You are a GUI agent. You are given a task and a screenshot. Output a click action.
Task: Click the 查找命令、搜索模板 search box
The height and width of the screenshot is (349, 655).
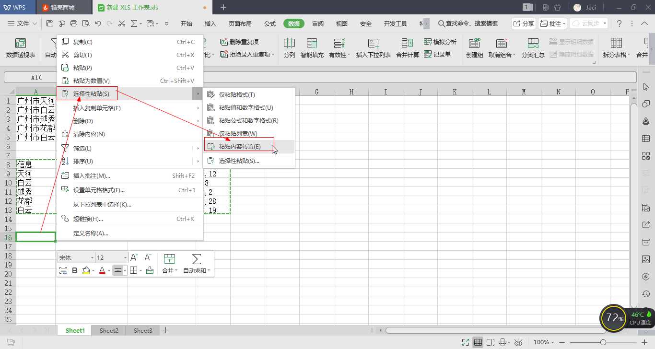click(x=468, y=23)
